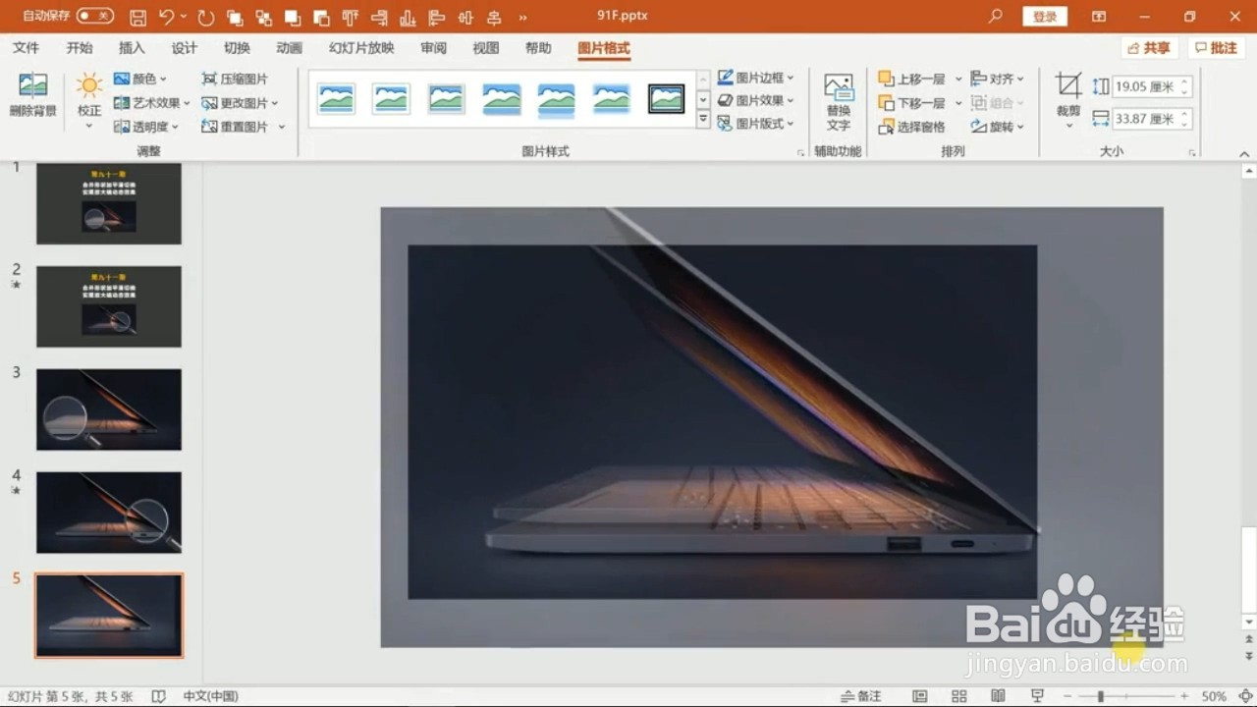Click the Redo icon

pos(205,17)
